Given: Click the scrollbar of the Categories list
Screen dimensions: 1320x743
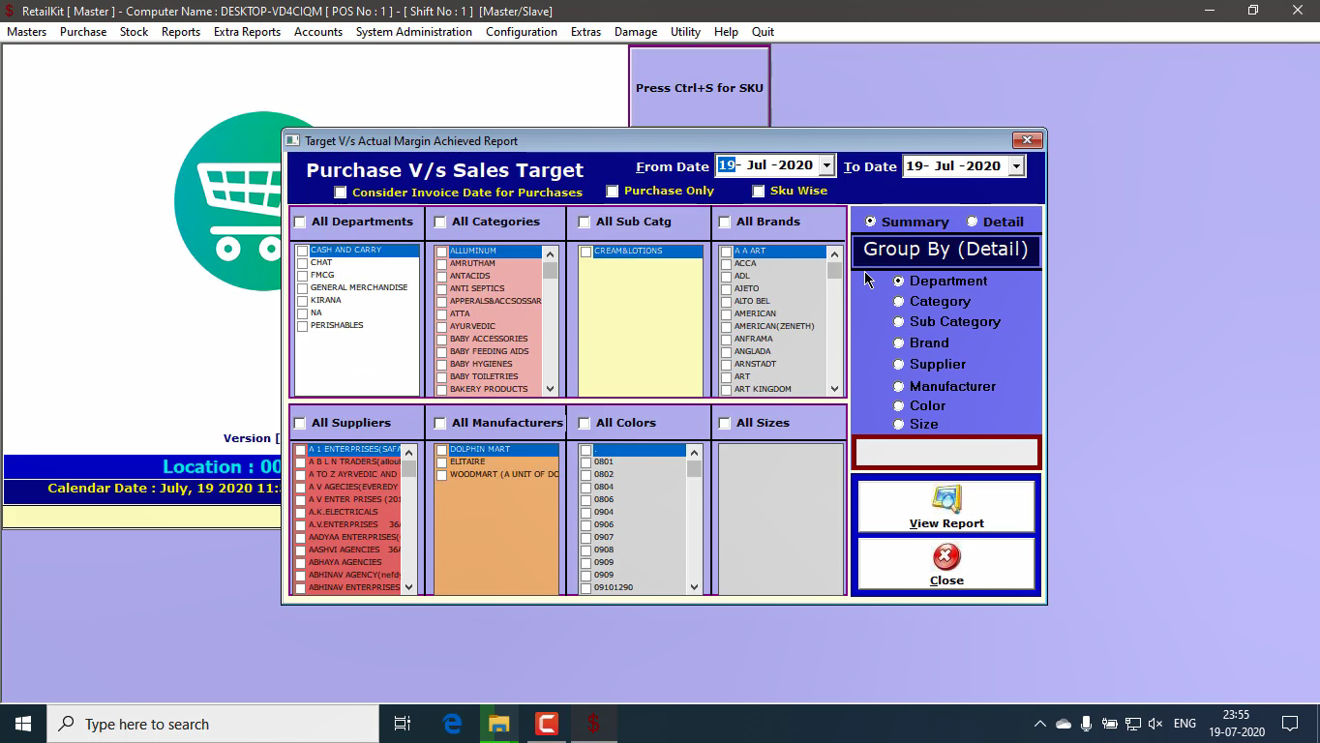Looking at the screenshot, I should [550, 321].
